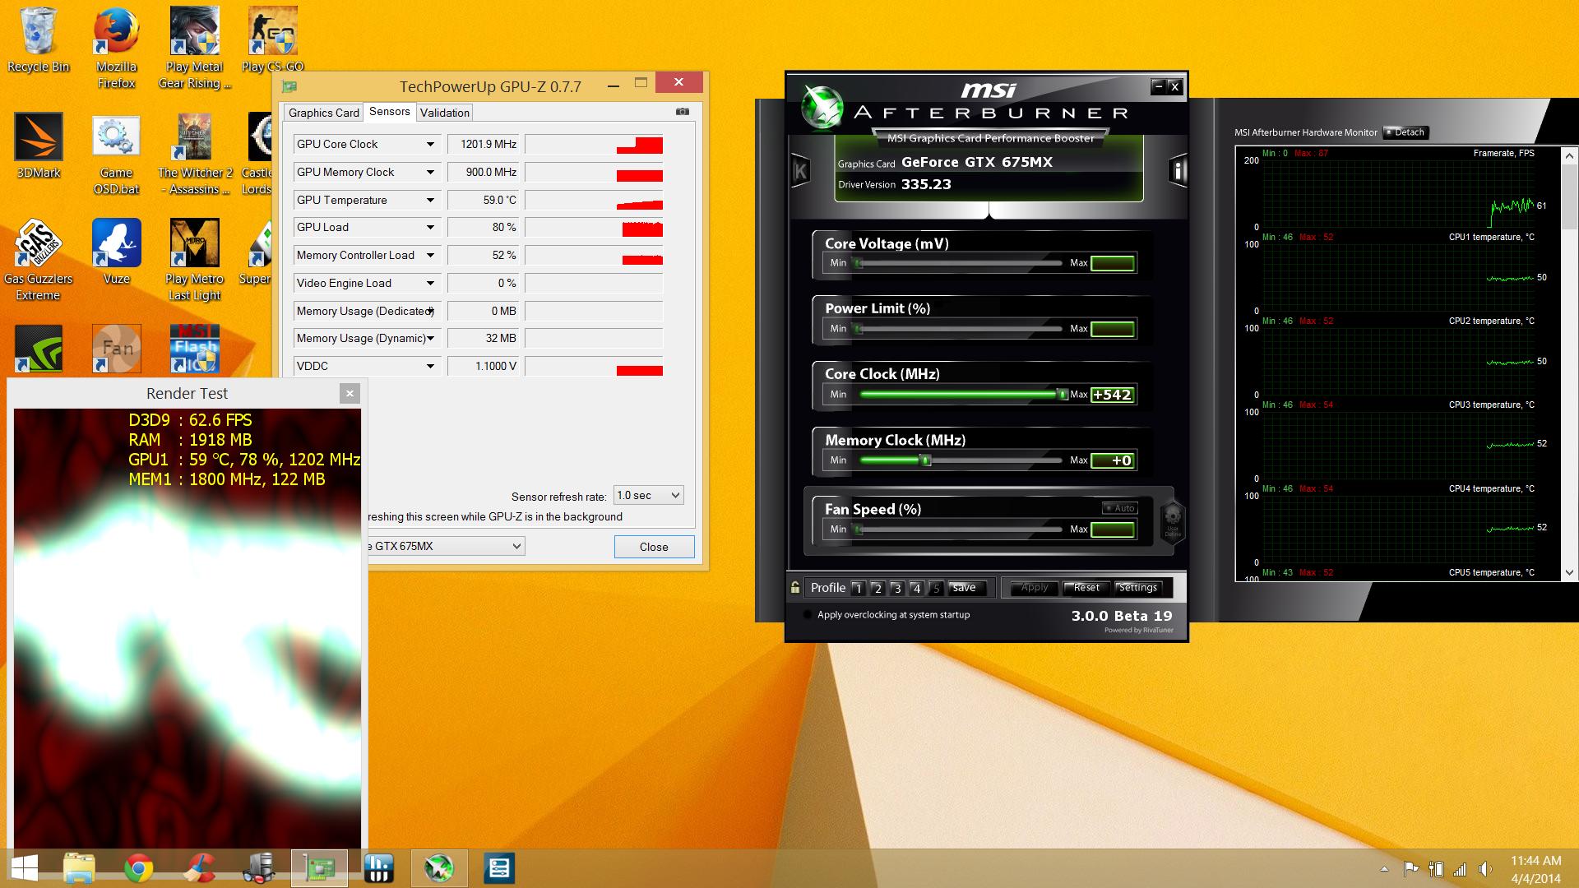Viewport: 1579px width, 888px height.
Task: Click the GPU-Z screenshot camera icon
Action: pos(682,112)
